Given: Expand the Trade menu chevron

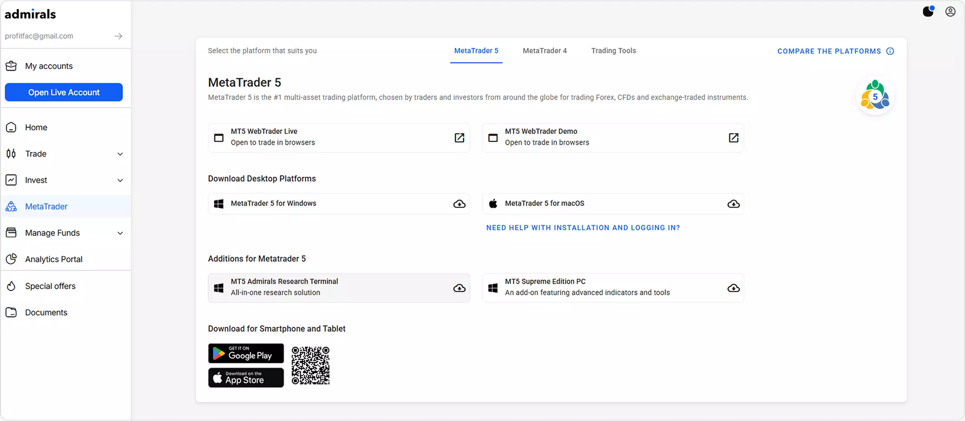Looking at the screenshot, I should 120,154.
